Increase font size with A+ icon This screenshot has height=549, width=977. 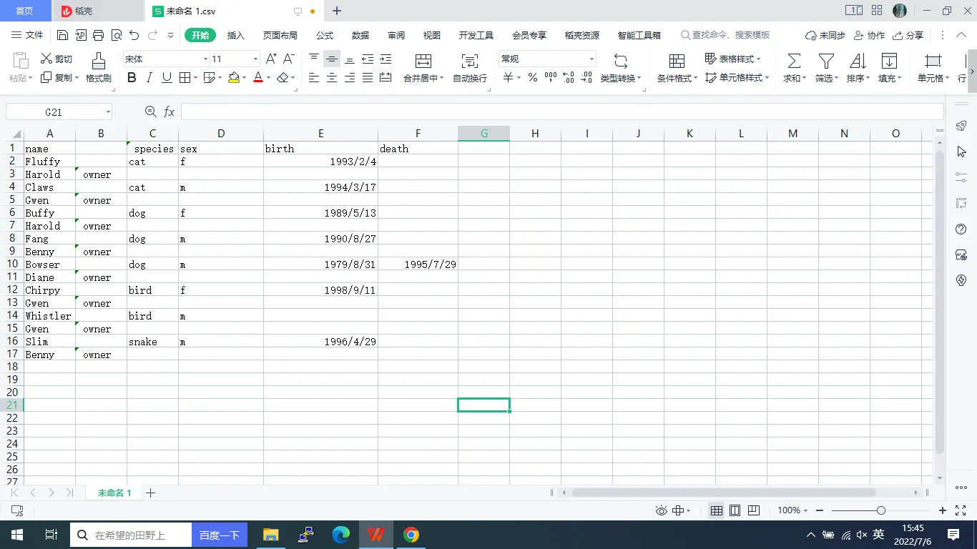click(271, 59)
